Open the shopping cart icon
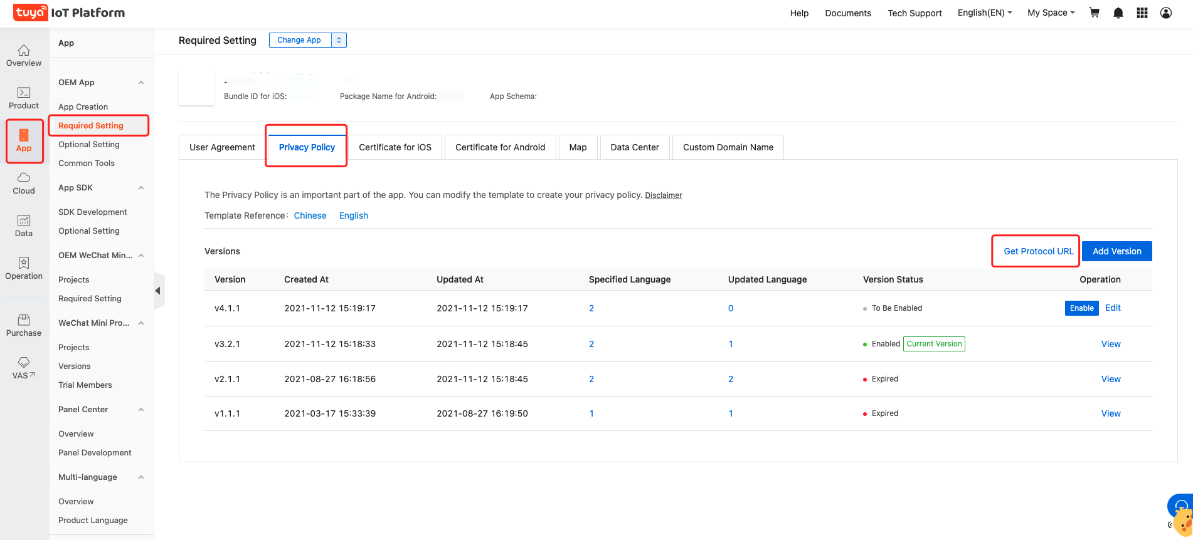The width and height of the screenshot is (1193, 540). [1094, 13]
